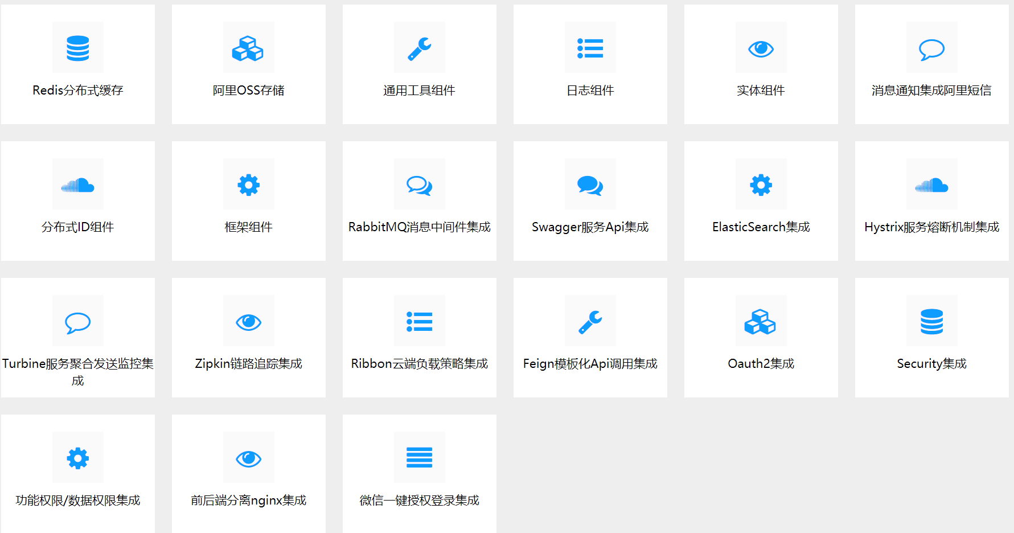Click the list icon above Ribbon云端负载策略集成
The height and width of the screenshot is (533, 1014).
(420, 322)
